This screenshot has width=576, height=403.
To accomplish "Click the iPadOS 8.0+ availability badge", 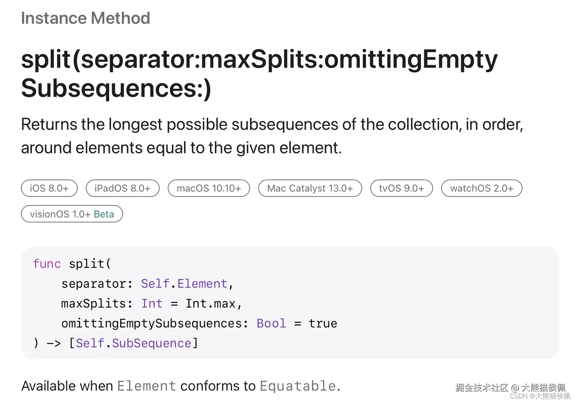I will [122, 188].
